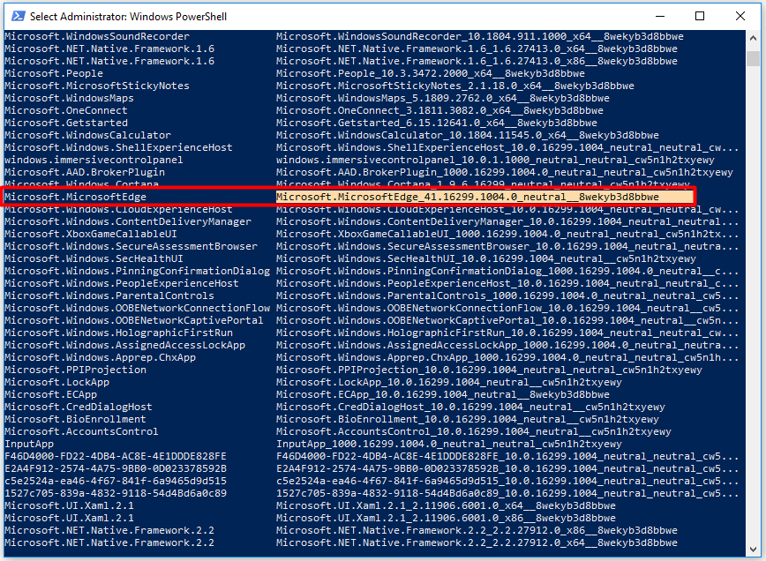This screenshot has width=766, height=561.
Task: Click Microsoft.LockApp_10.0.16299.1004_neutral full name
Action: click(449, 382)
